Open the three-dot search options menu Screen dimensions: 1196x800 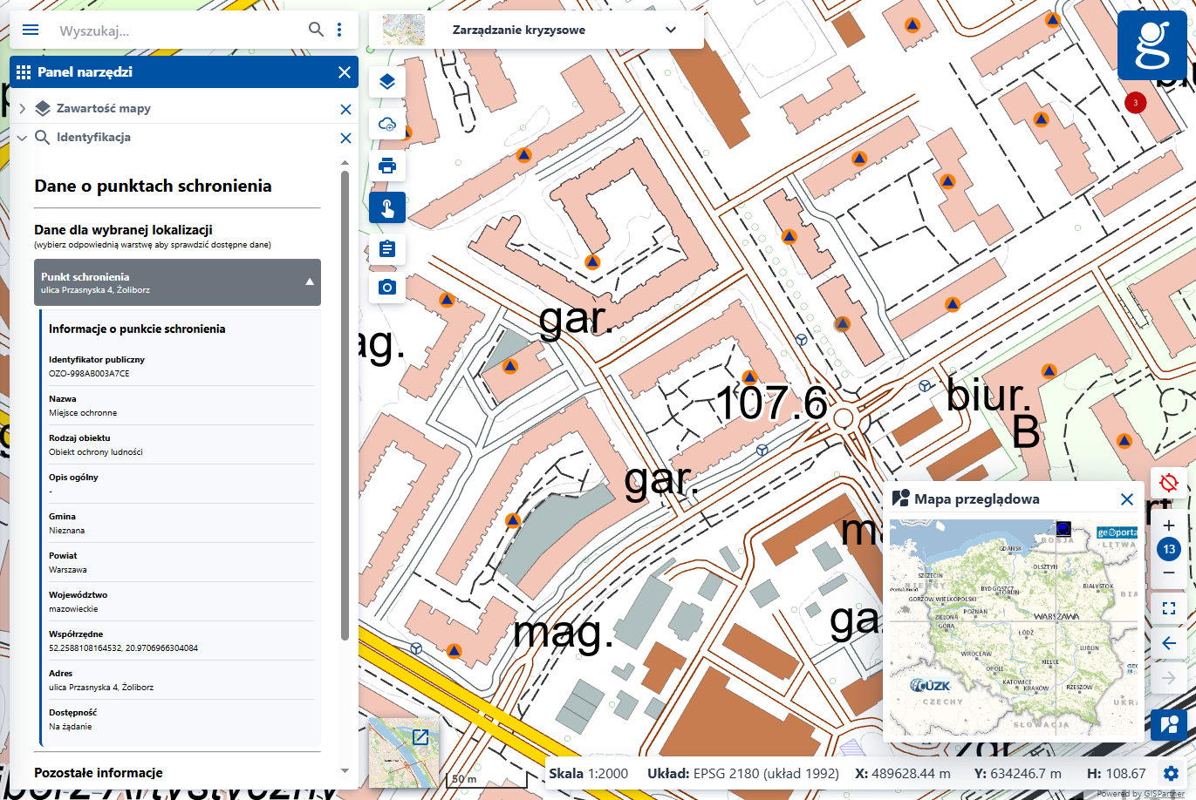coord(339,30)
